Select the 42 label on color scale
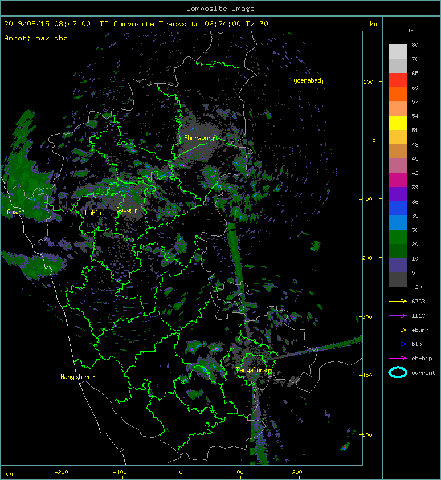This screenshot has width=441, height=480. [415, 173]
